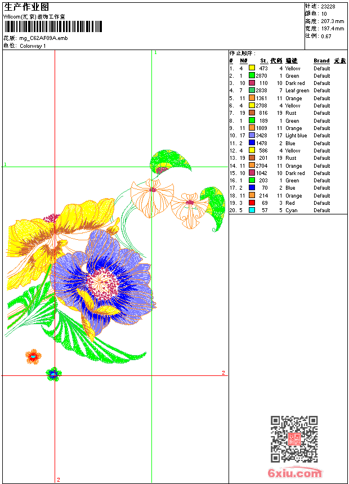This screenshot has width=349, height=484.
Task: Choose the yellow swatch beside 586 stitches
Action: 252,150
